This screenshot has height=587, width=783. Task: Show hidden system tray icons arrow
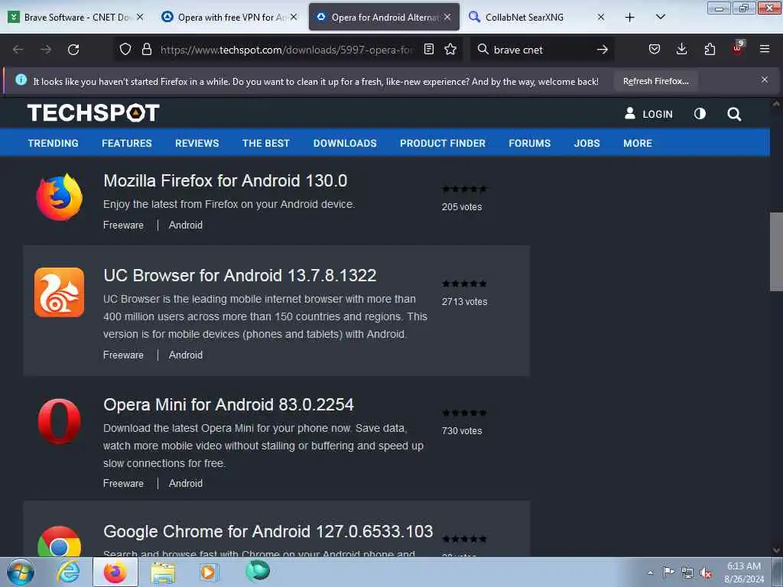(650, 572)
